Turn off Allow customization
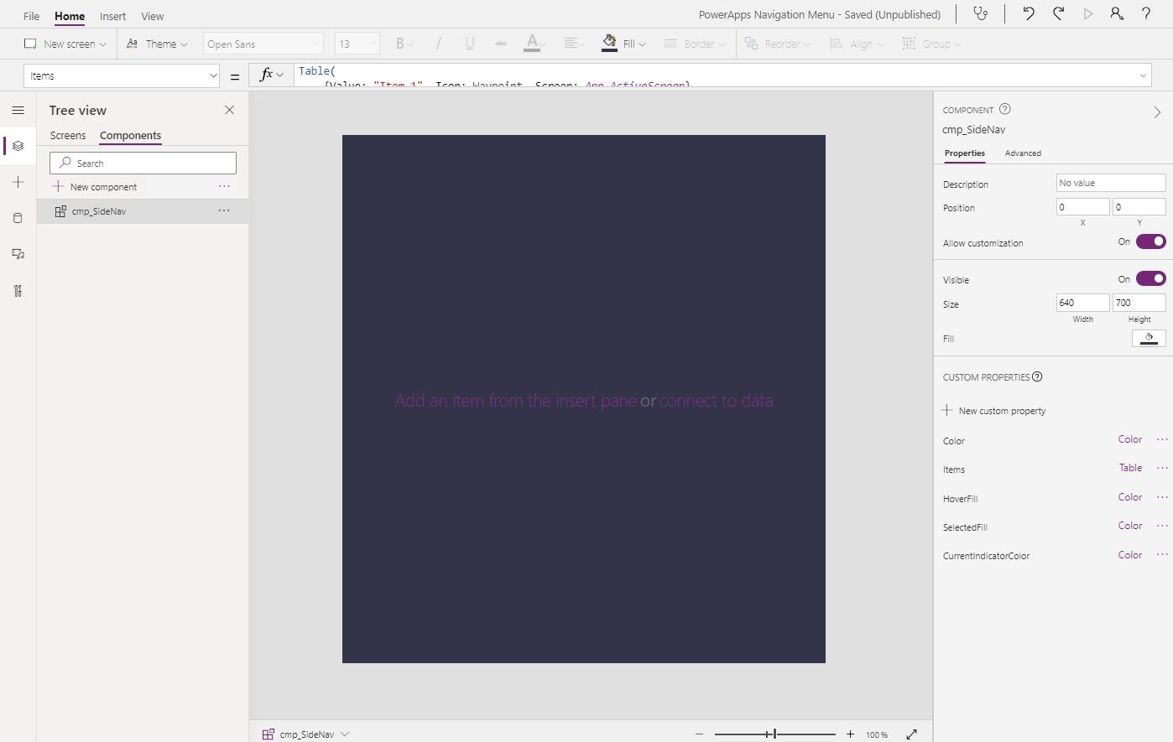The width and height of the screenshot is (1173, 742). tap(1150, 241)
